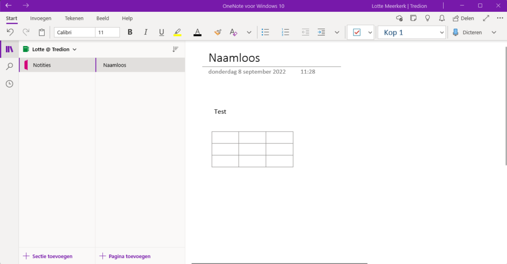
Task: Open the search magnifier icon
Action: [x=9, y=66]
